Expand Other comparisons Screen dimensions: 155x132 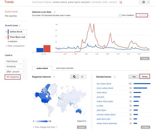click(16, 46)
